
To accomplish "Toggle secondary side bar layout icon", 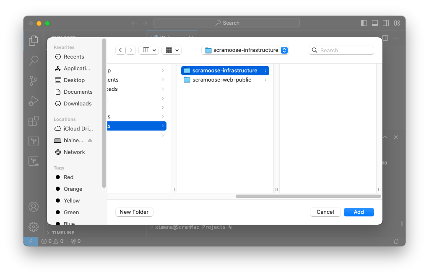I will (386, 23).
